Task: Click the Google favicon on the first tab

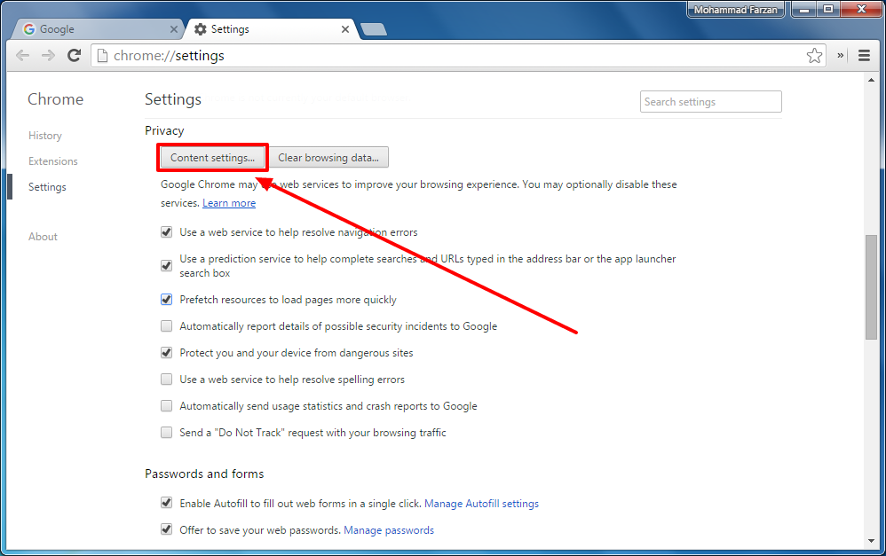Action: (28, 29)
